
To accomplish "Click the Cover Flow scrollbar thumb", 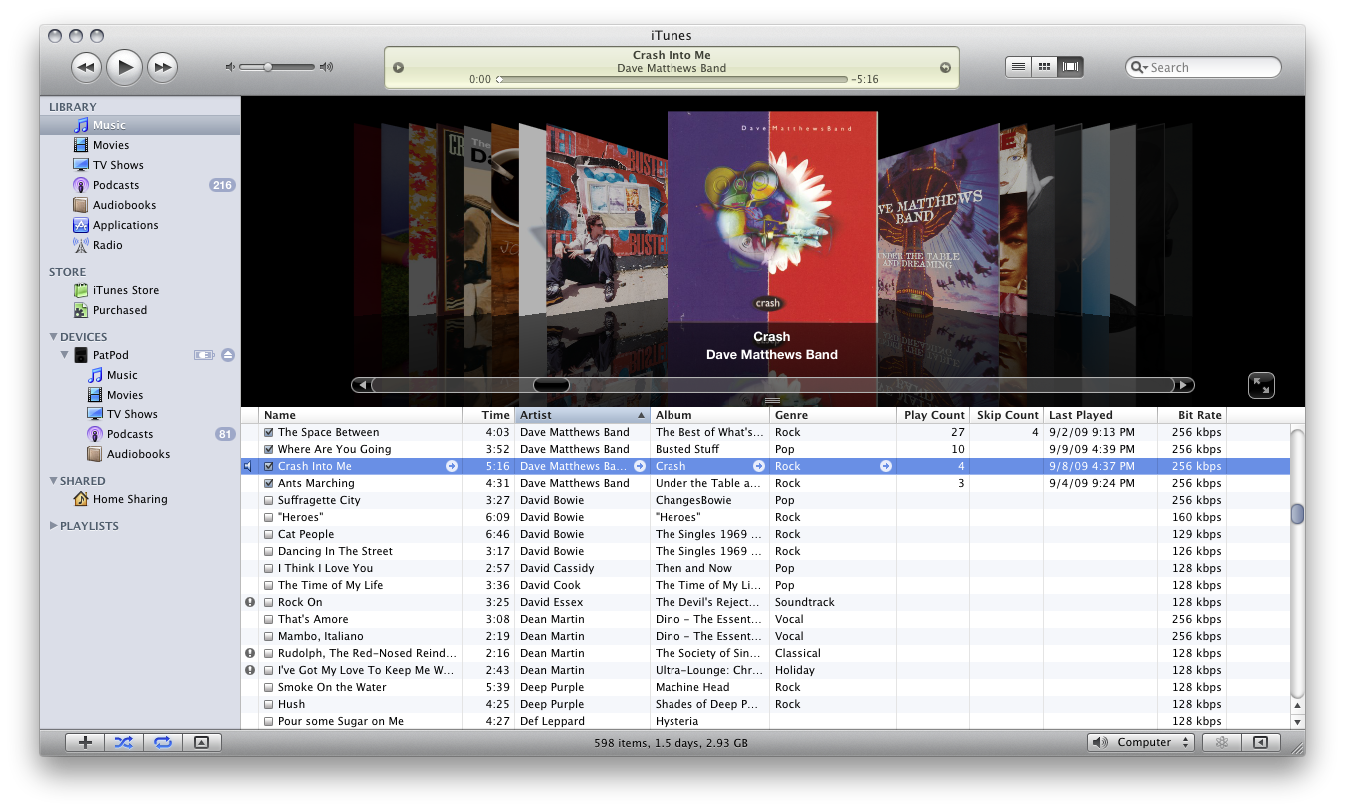I will coord(551,385).
